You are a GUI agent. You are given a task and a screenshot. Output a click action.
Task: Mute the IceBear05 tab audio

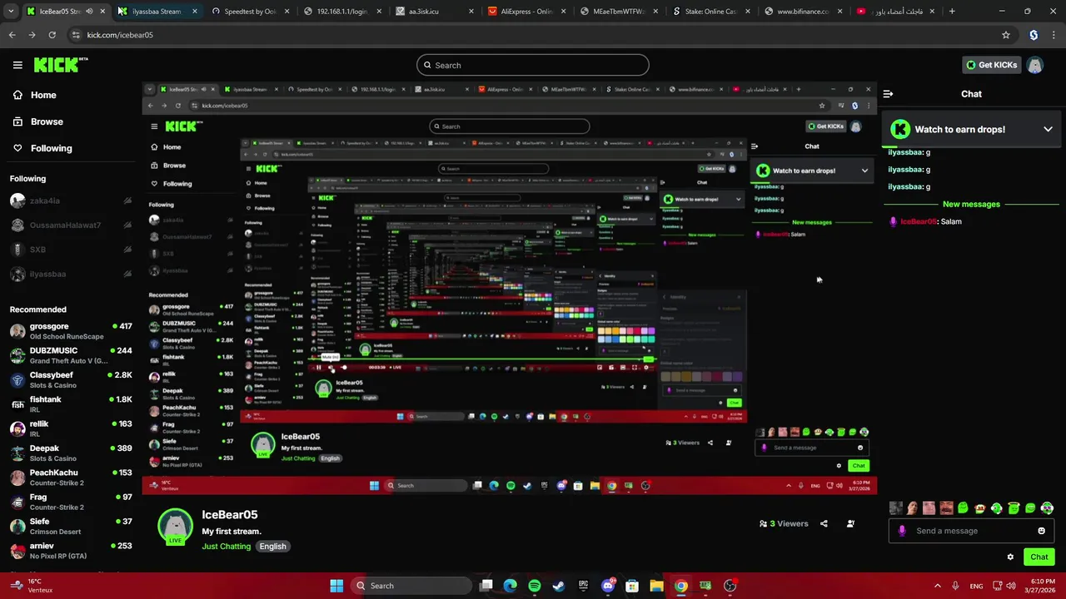pyautogui.click(x=89, y=12)
